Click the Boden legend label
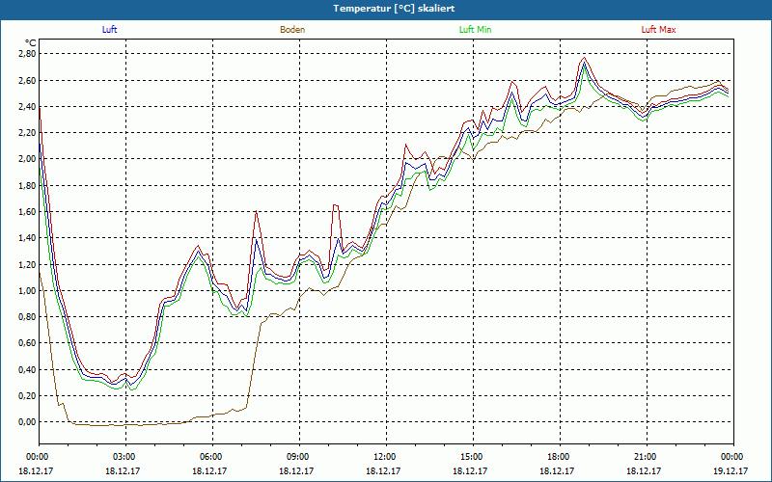This screenshot has height=482, width=772. pyautogui.click(x=292, y=30)
